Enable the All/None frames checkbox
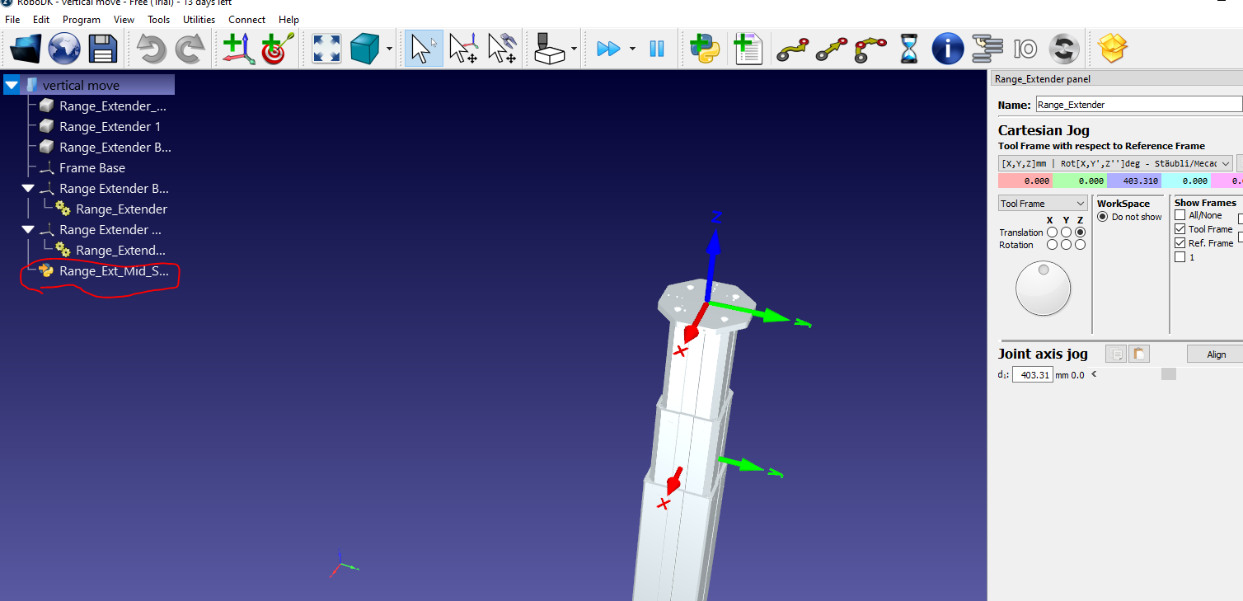The image size is (1243, 601). (1180, 215)
